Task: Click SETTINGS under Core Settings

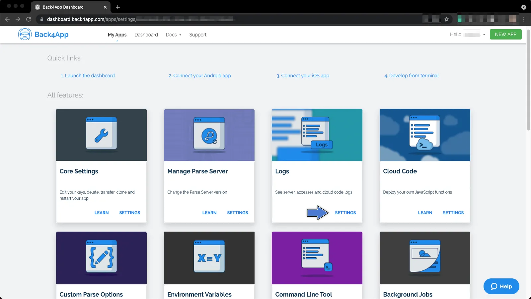Action: click(x=130, y=213)
